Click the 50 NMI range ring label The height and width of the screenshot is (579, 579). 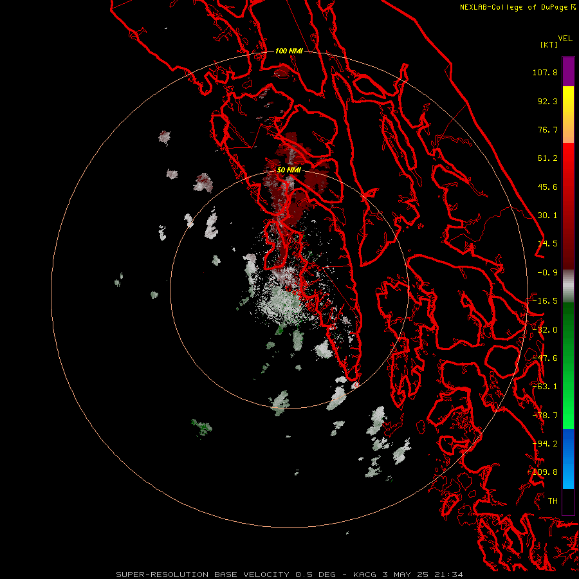pos(289,170)
